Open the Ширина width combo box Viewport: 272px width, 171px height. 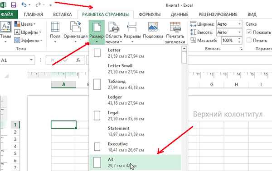pos(229,24)
